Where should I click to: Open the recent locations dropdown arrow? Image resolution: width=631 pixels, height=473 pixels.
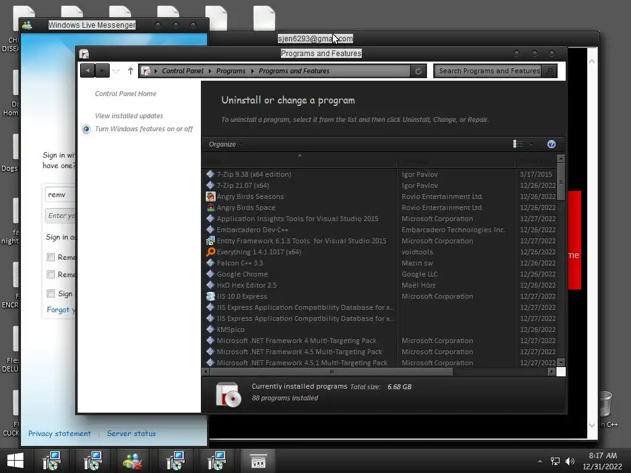coord(116,71)
